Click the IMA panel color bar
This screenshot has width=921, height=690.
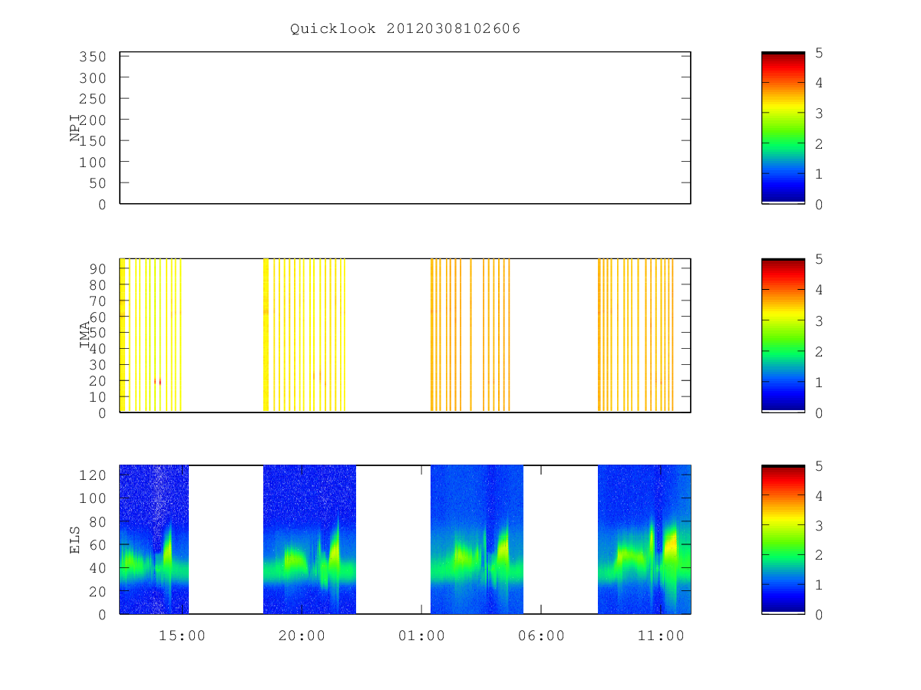783,336
